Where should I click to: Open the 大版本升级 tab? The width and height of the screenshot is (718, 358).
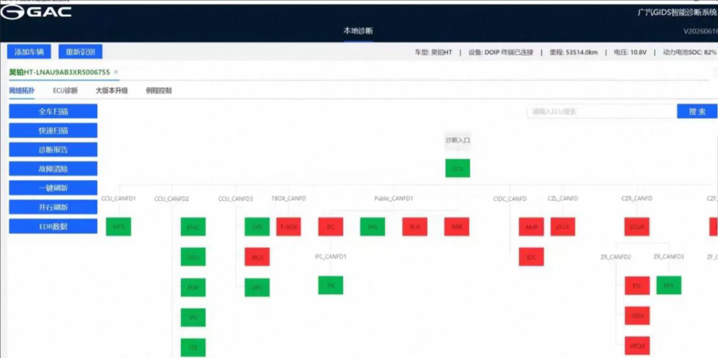click(x=112, y=91)
